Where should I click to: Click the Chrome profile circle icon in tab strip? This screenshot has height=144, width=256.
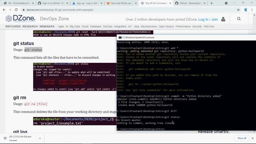226,3
